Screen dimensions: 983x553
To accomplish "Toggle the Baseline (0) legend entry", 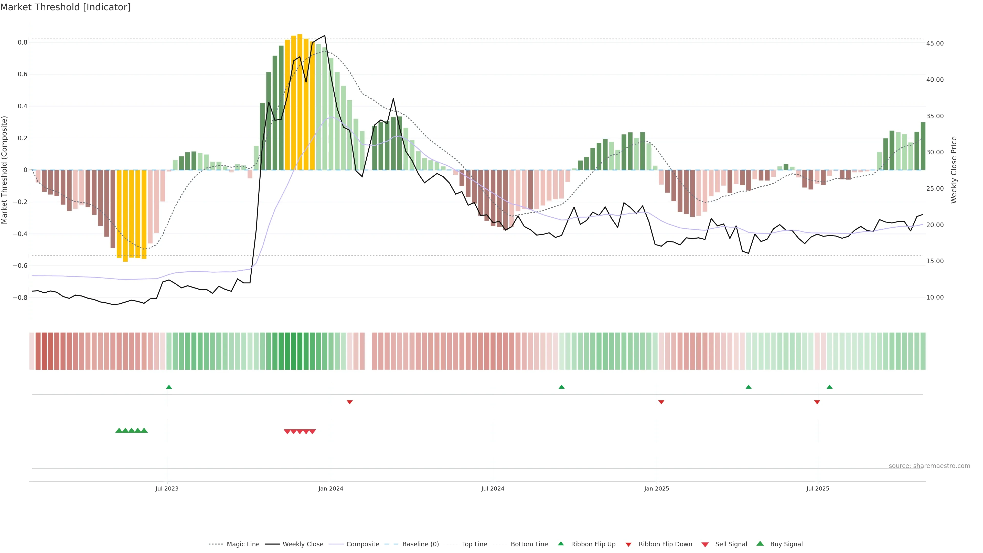I will [420, 544].
